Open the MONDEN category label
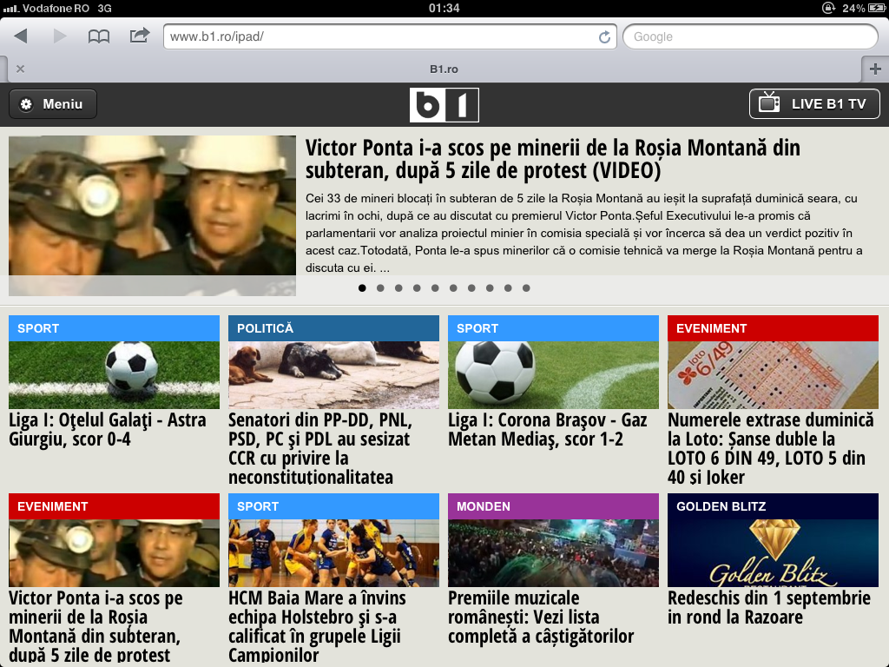This screenshot has height=667, width=889. [x=553, y=506]
